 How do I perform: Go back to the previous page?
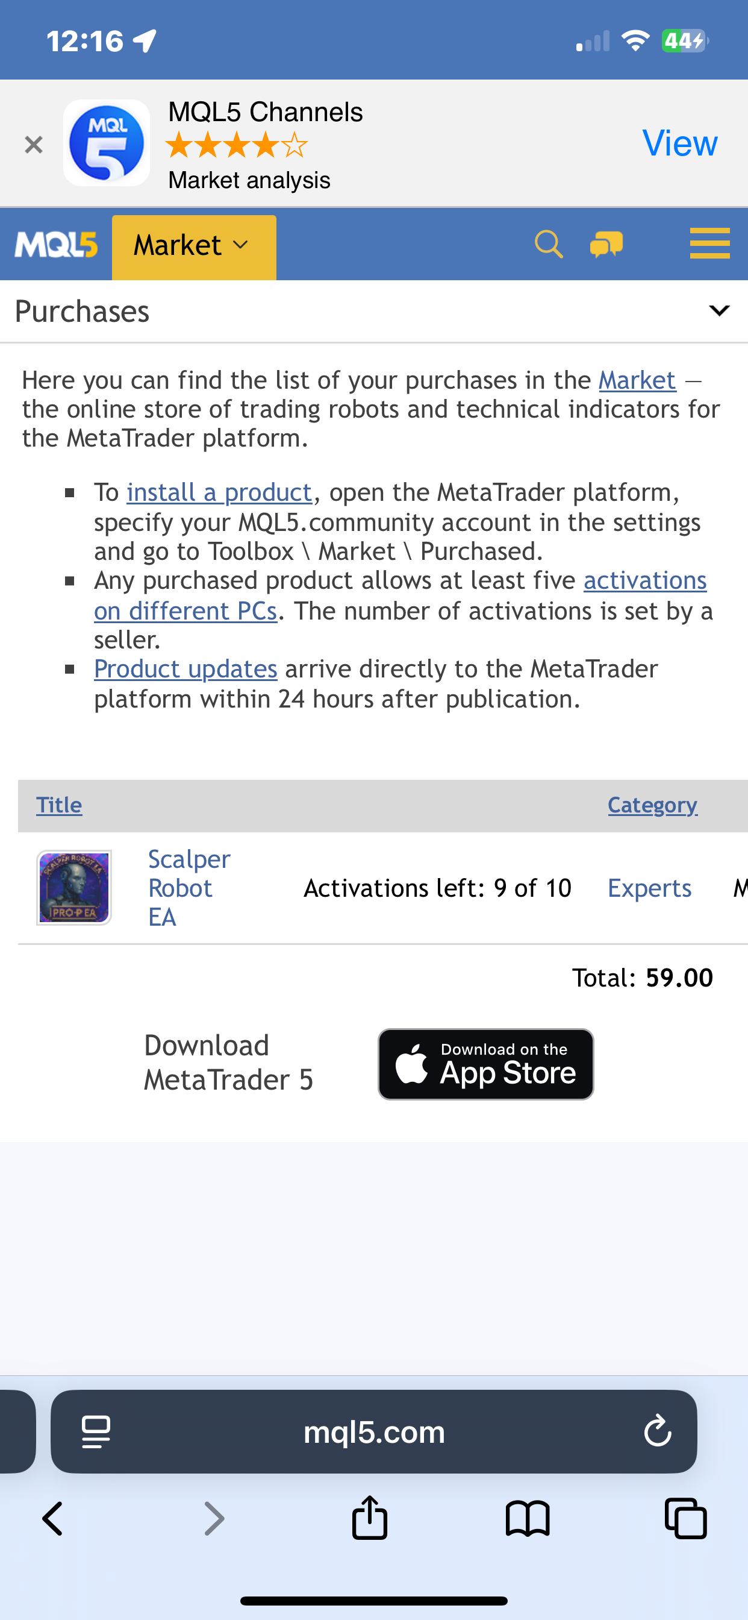[x=53, y=1519]
